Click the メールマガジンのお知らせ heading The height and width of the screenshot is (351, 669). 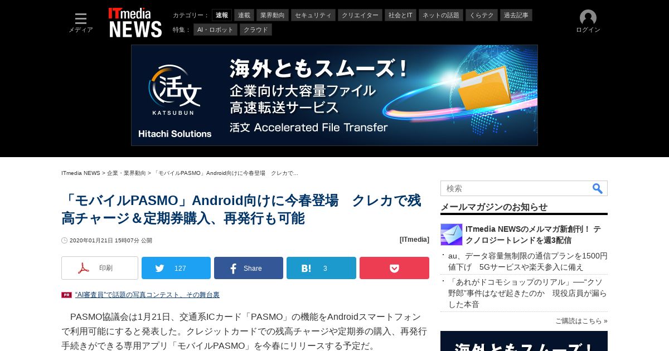494,207
